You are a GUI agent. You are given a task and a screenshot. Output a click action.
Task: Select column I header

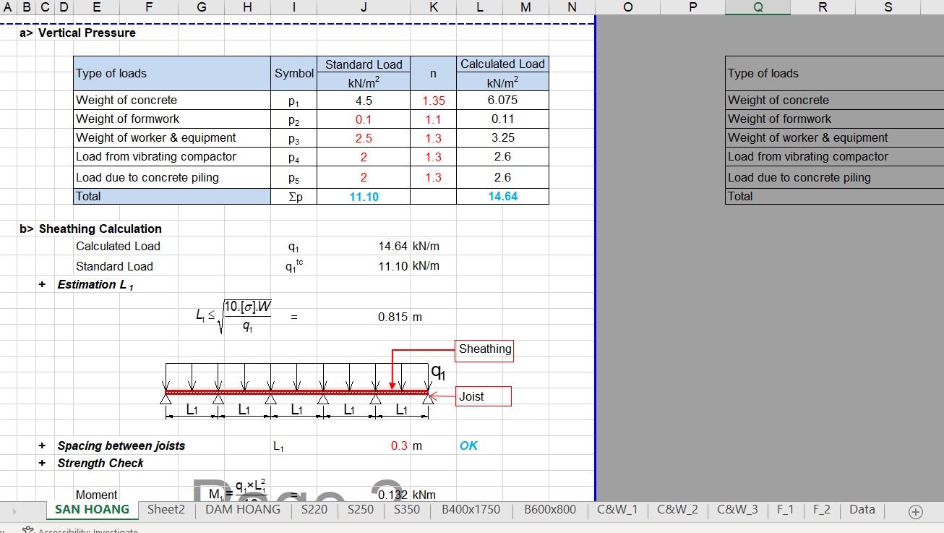coord(294,7)
